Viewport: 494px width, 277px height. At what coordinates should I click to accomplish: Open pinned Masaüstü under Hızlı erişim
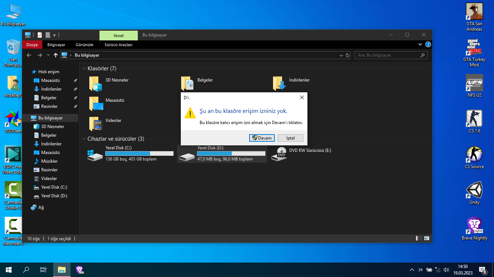(x=50, y=80)
